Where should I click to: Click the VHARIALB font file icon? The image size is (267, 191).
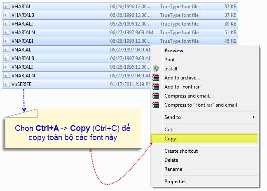click(x=7, y=15)
